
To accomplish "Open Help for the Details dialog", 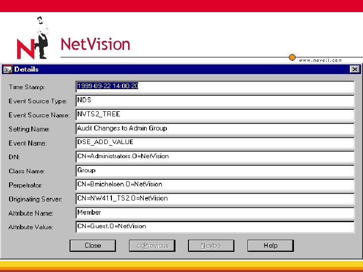I will pos(270,245).
